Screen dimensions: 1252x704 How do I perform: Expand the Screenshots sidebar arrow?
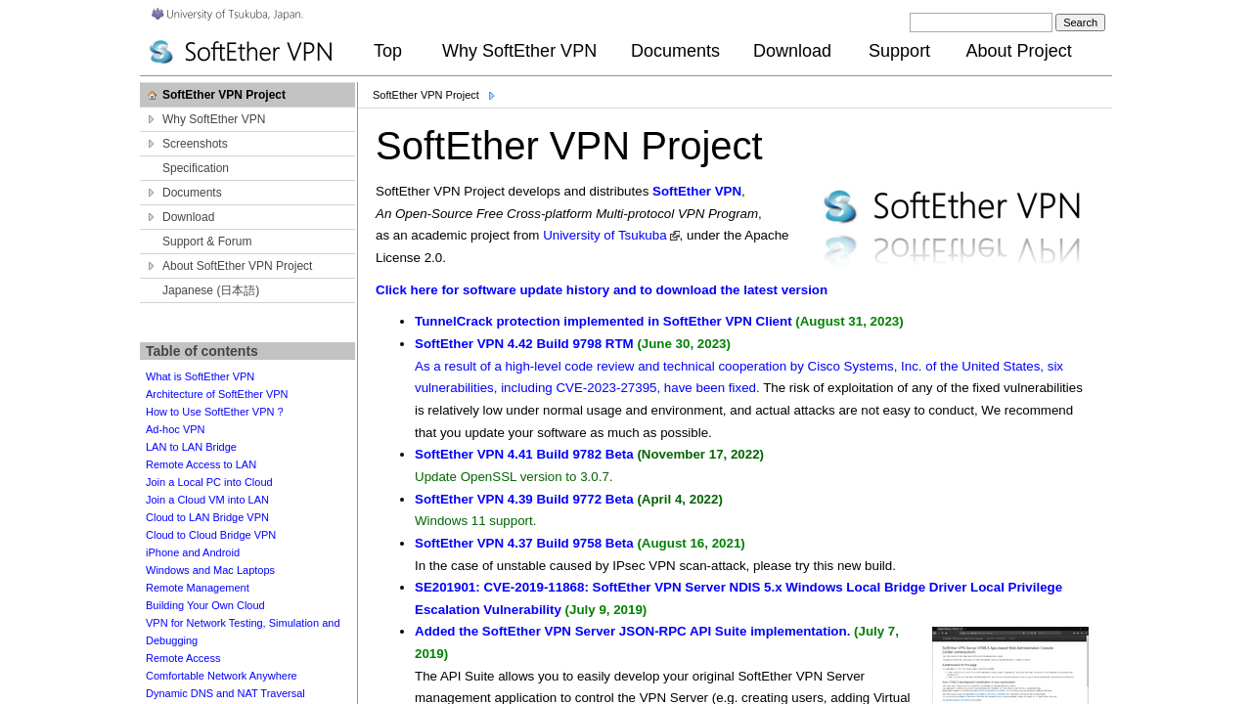(x=152, y=144)
